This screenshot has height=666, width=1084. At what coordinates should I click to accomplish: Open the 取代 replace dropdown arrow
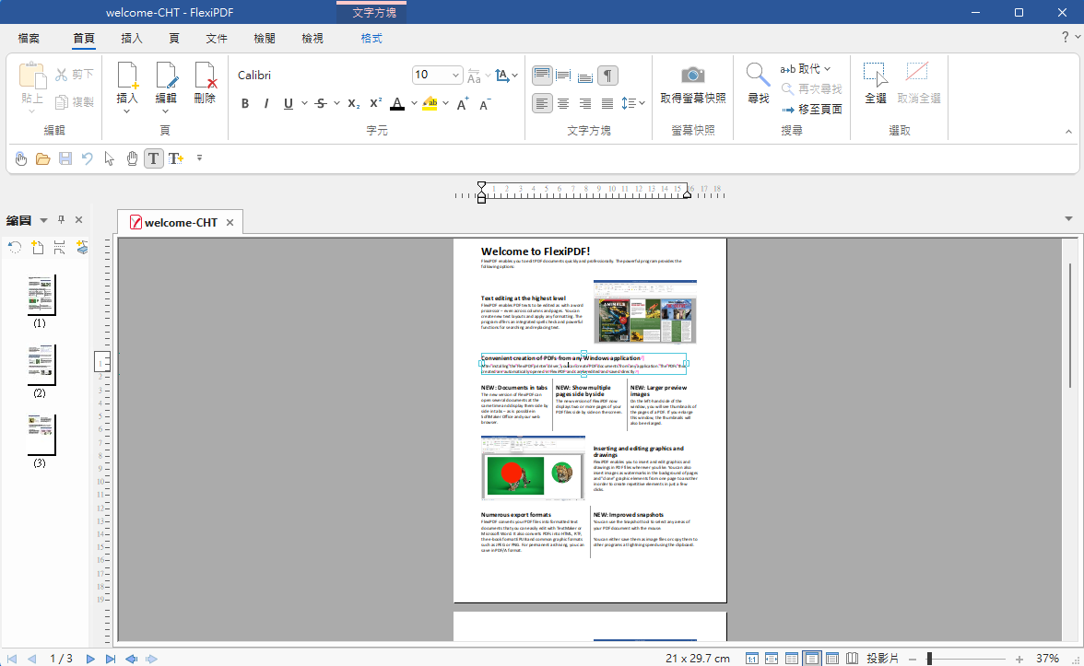pyautogui.click(x=827, y=69)
